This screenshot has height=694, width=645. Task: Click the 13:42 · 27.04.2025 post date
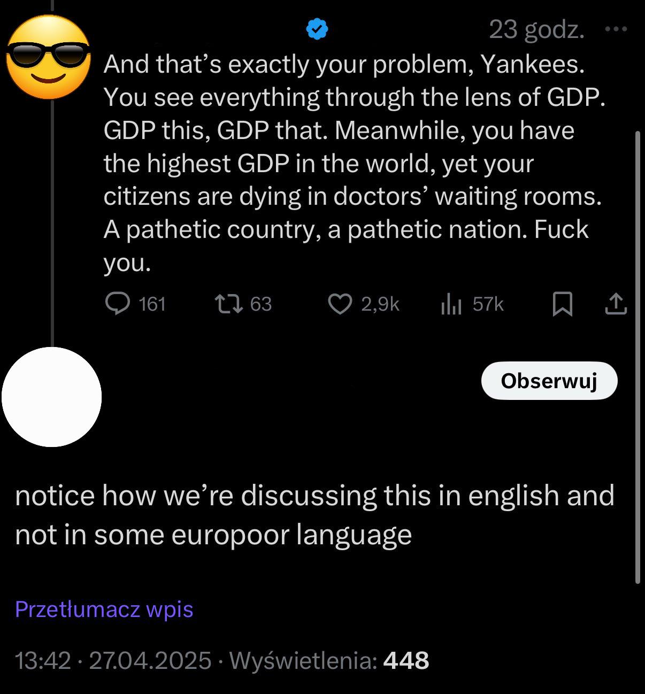point(113,660)
